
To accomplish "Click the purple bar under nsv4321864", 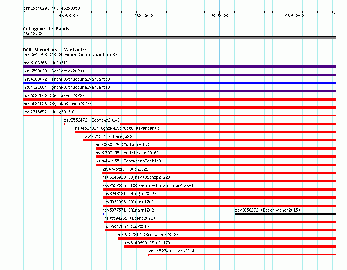I will coord(179,91).
